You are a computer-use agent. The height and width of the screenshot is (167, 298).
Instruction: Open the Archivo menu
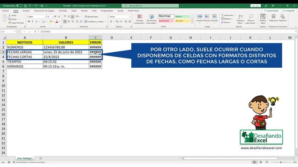click(6, 11)
